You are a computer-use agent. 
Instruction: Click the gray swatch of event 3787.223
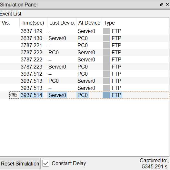(106, 67)
